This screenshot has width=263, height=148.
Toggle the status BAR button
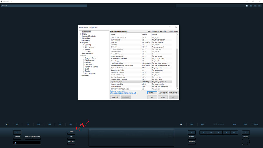coord(37,139)
